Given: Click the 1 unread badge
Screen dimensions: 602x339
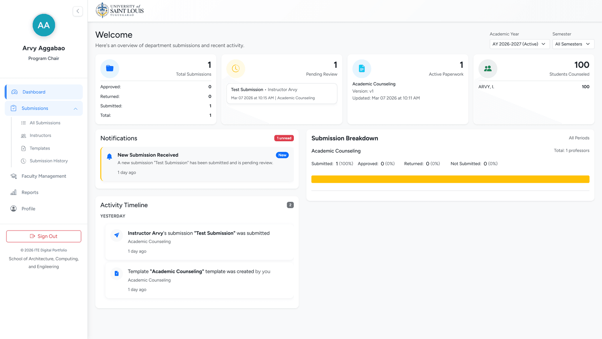Looking at the screenshot, I should [x=284, y=138].
